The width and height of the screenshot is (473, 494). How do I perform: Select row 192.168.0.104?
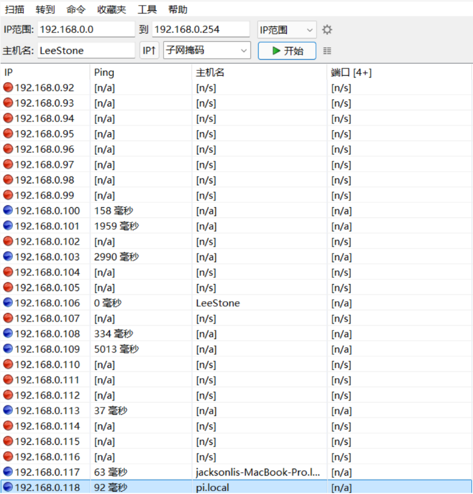pos(236,272)
